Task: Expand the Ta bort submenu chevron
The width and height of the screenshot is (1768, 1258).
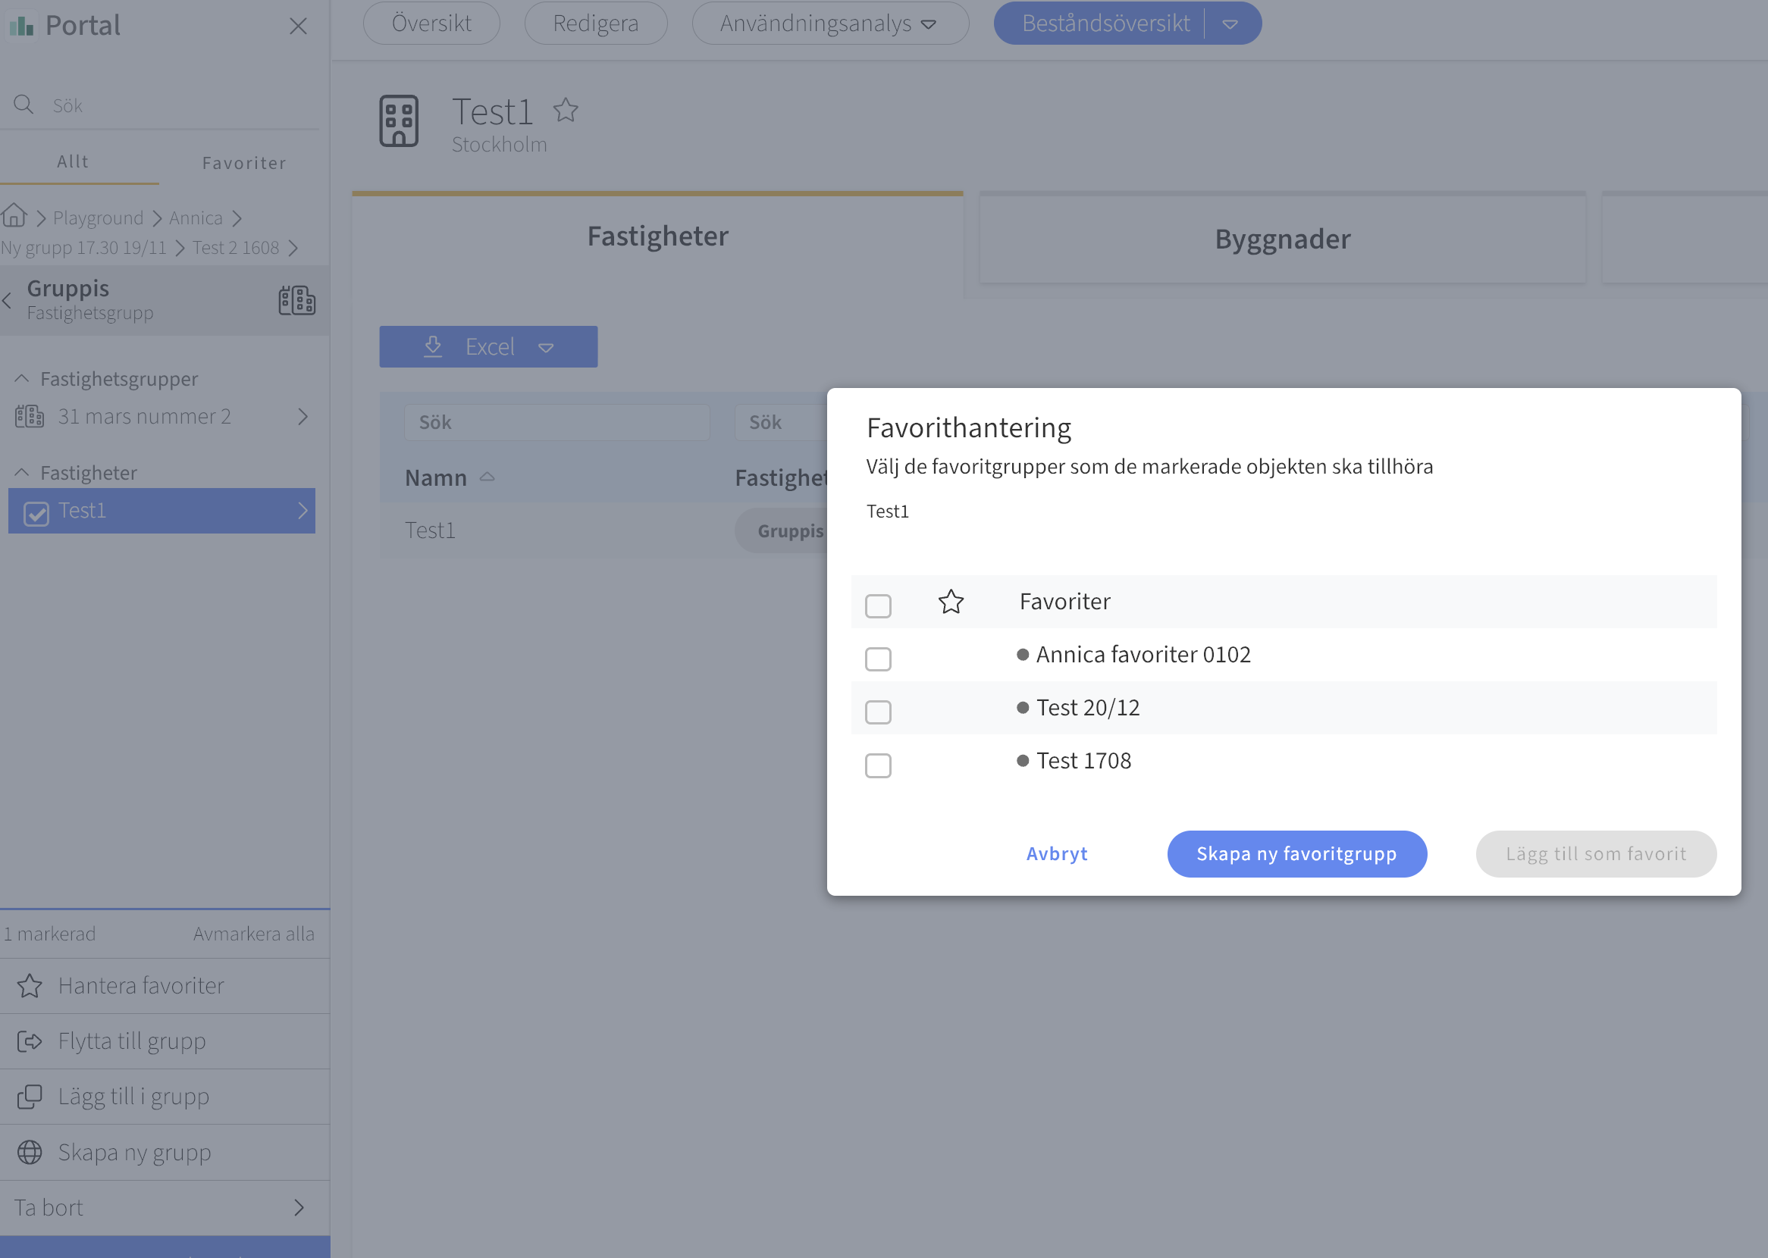Action: [x=299, y=1208]
